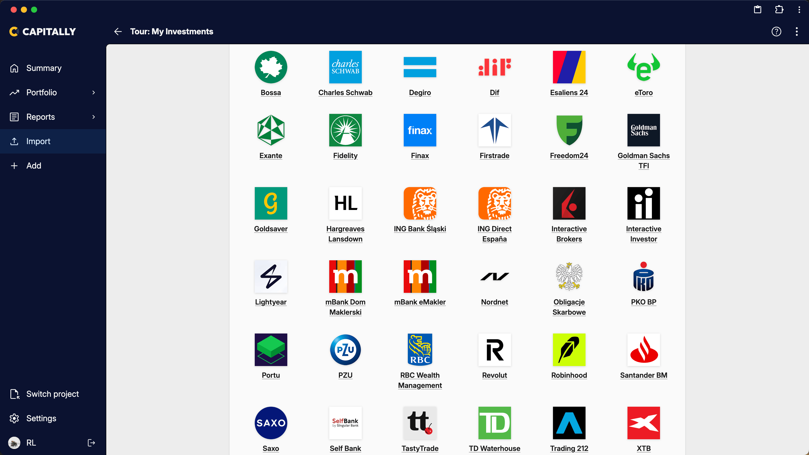
Task: Select the Obligacje Skarbowe eagle emblem
Action: pyautogui.click(x=569, y=277)
